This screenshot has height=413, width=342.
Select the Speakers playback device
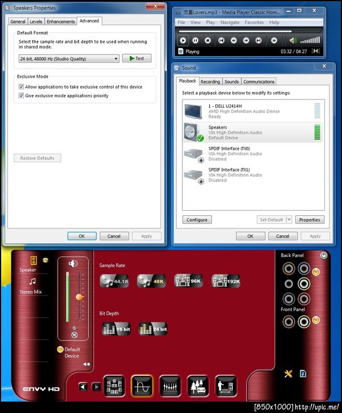253,132
